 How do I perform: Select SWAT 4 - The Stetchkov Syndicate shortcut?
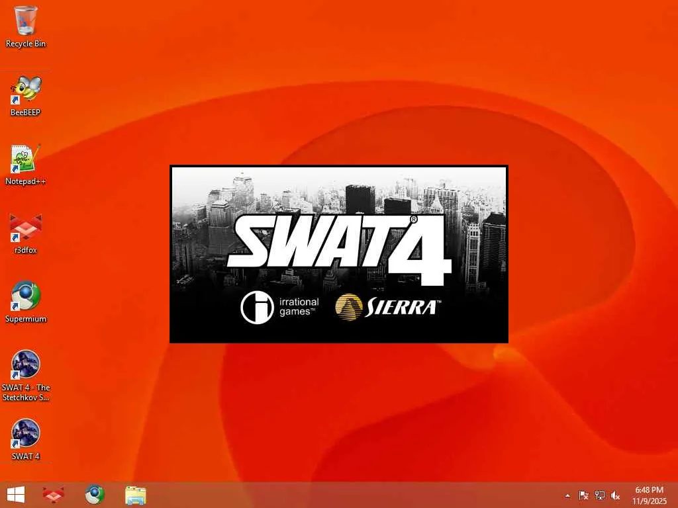pos(26,376)
